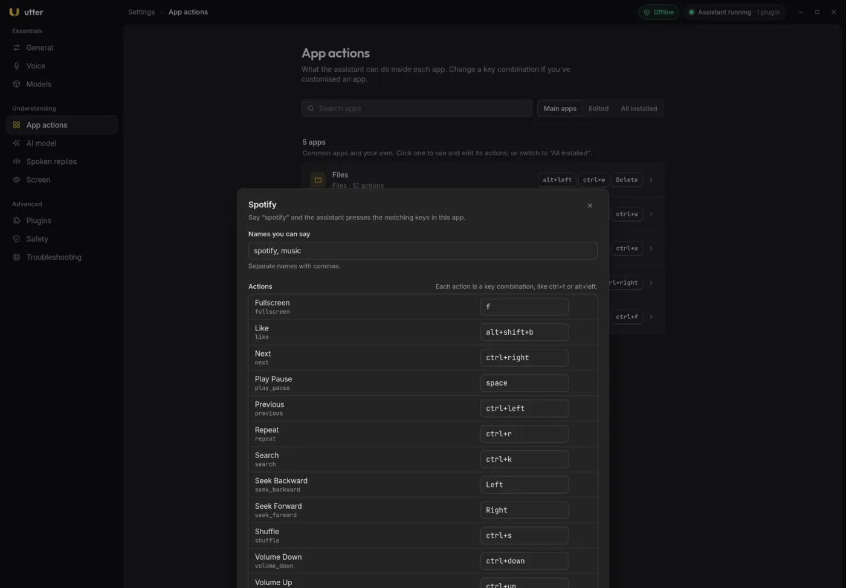The width and height of the screenshot is (846, 588).
Task: Close the Spotify dialog
Action: [590, 205]
